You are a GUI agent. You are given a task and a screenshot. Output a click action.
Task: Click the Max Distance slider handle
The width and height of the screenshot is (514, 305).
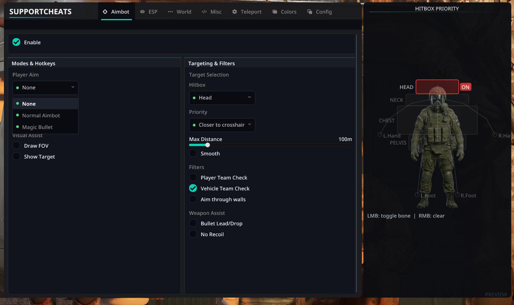[x=207, y=145]
